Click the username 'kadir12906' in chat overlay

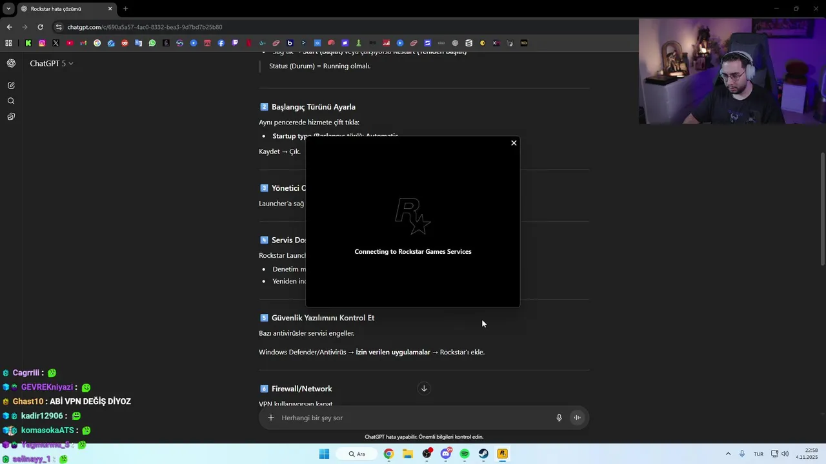[42, 416]
